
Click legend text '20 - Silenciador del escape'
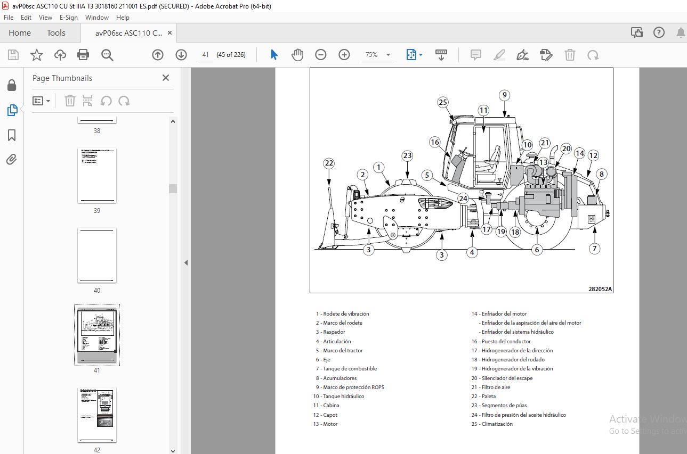point(502,378)
